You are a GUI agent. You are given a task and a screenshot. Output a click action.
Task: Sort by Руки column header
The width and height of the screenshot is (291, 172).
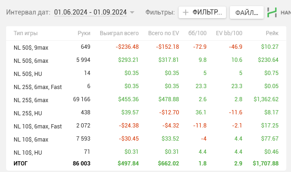pyautogui.click(x=84, y=33)
